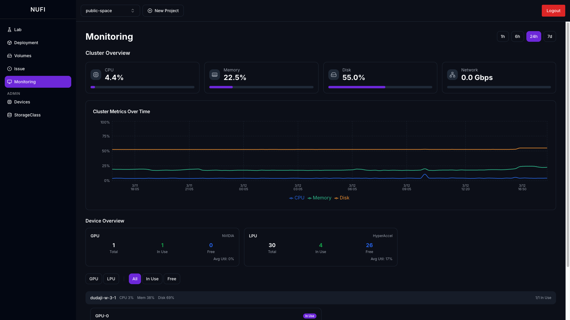Toggle the Memory series in chart legend
Image resolution: width=570 pixels, height=320 pixels.
coord(319,198)
